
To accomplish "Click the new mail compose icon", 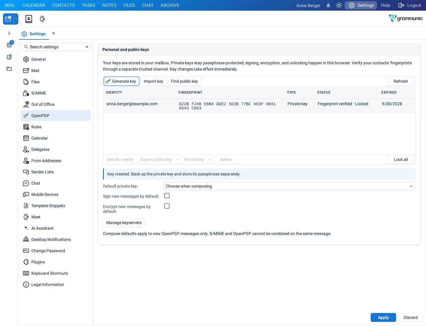I will (8, 19).
